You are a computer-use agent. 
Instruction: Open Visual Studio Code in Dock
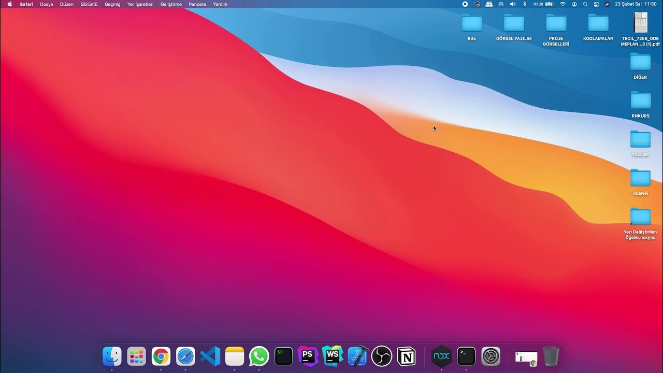coord(210,356)
